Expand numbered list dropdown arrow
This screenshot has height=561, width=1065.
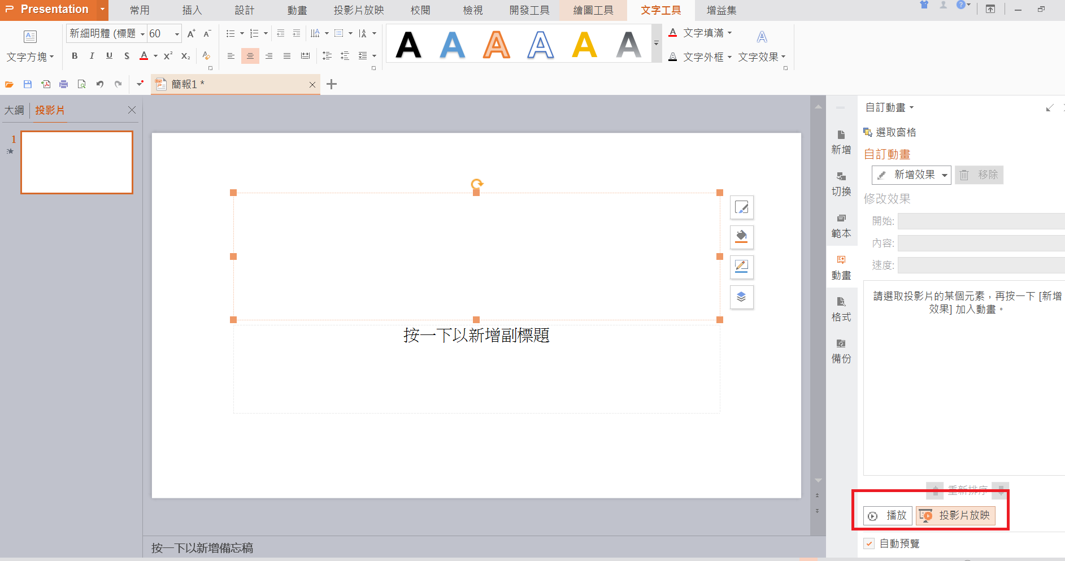pos(266,34)
